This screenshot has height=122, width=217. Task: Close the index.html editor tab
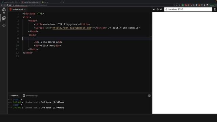[25, 9]
